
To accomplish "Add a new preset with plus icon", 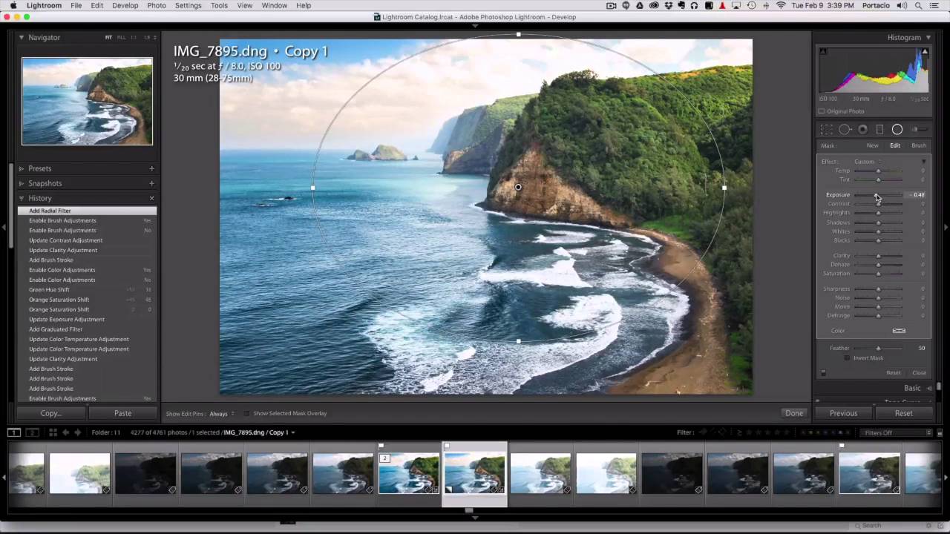I will point(151,168).
